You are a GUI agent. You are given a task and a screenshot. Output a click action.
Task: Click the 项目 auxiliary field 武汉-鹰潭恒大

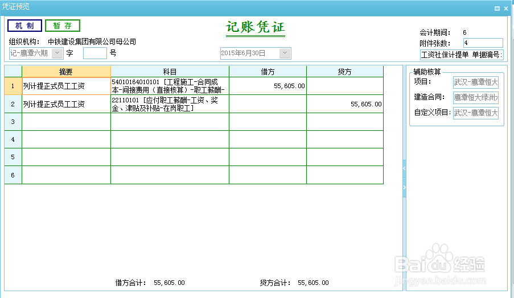click(476, 82)
